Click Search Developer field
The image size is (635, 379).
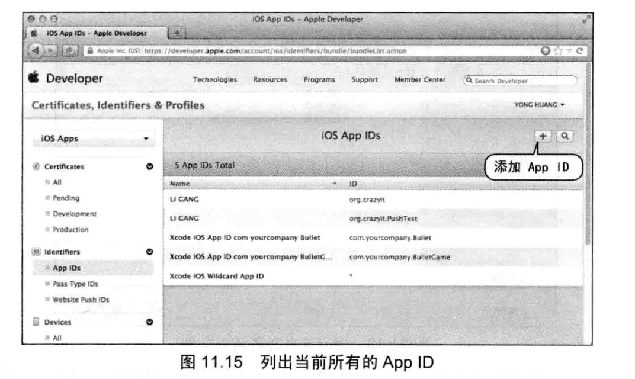(x=521, y=81)
